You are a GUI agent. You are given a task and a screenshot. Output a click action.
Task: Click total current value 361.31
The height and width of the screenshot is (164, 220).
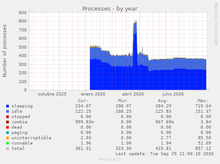(x=83, y=149)
